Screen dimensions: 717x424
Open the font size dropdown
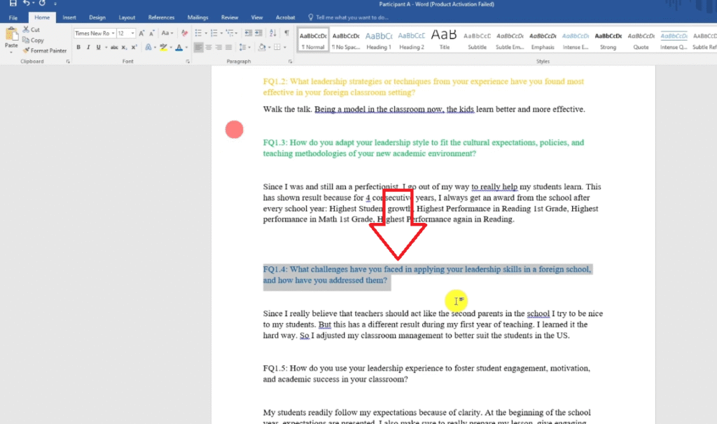click(132, 33)
